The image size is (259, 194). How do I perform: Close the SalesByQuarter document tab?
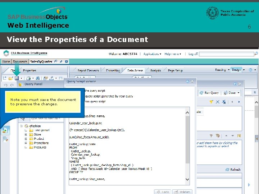67,61
